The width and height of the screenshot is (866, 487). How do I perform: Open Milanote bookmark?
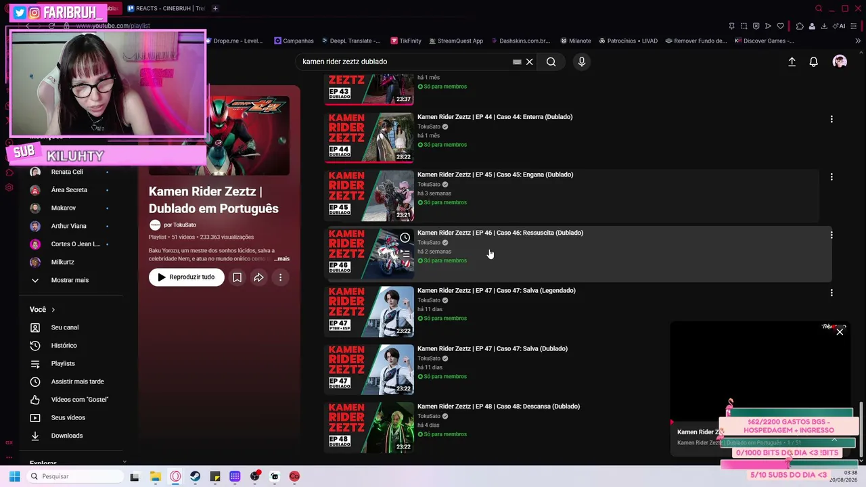coord(574,41)
